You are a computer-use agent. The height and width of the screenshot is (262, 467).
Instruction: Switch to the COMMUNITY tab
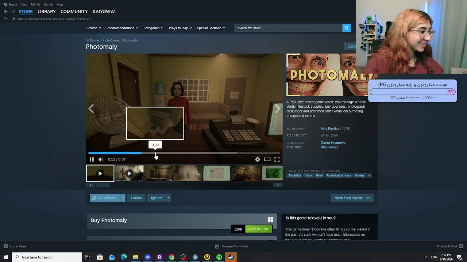pos(74,12)
